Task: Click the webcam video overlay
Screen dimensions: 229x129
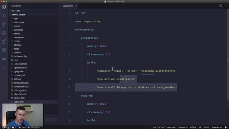Action: coord(23,115)
